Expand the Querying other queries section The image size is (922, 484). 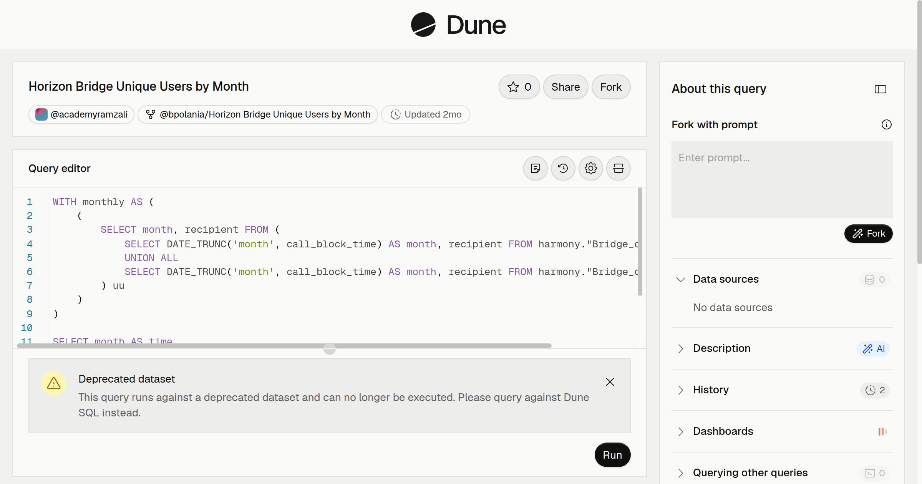click(x=681, y=473)
